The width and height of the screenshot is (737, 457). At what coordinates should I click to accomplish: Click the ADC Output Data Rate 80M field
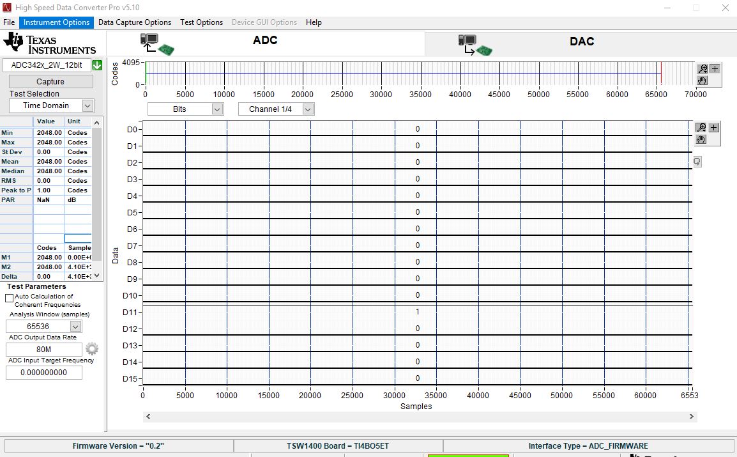43,350
